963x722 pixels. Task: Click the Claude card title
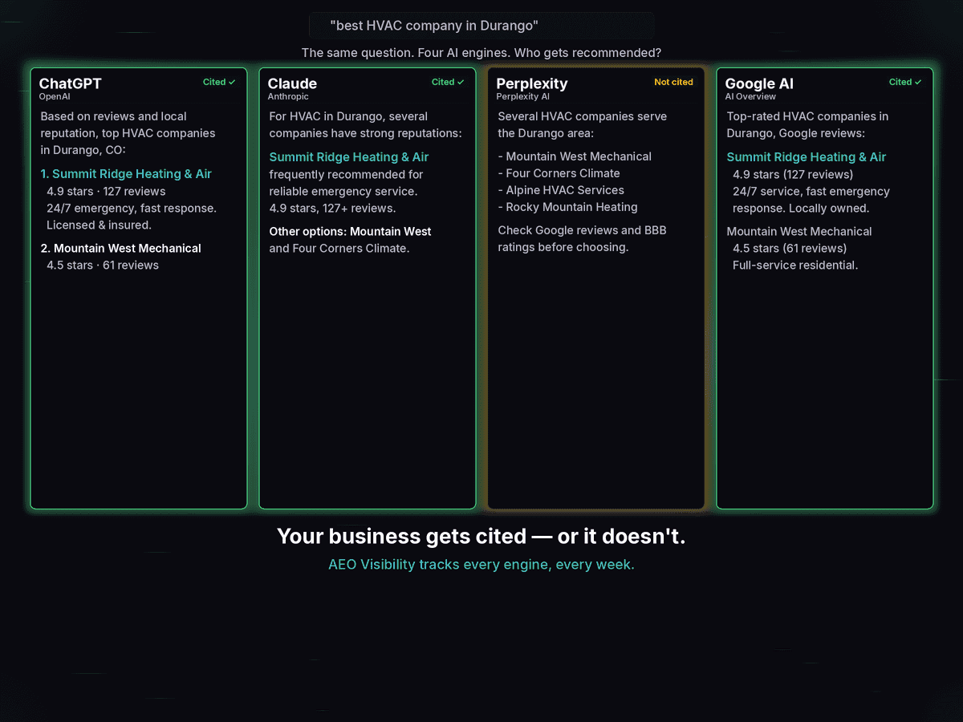click(x=292, y=83)
